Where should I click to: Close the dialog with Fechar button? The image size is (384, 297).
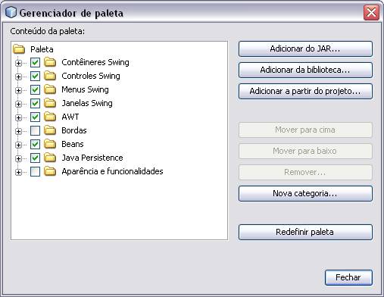348,277
